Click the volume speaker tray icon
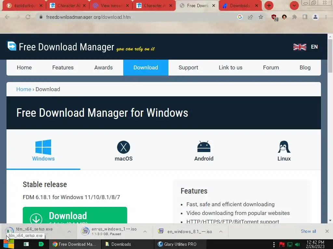The image size is (333, 249). point(297,244)
